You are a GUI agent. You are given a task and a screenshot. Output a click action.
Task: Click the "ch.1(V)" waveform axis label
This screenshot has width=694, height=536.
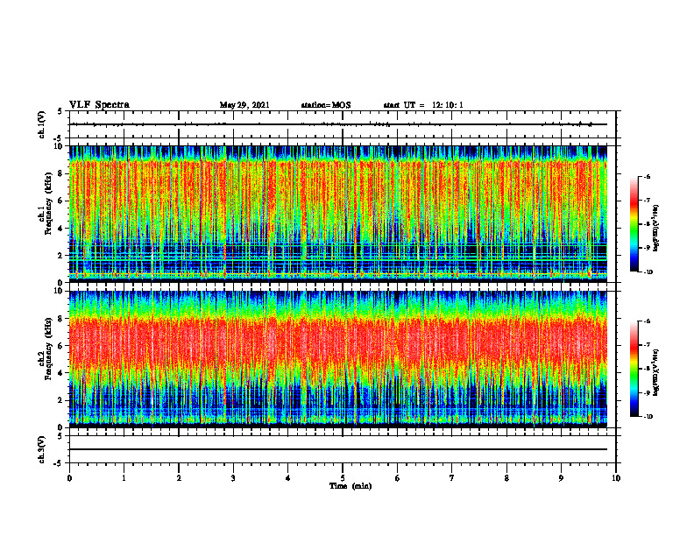42,124
